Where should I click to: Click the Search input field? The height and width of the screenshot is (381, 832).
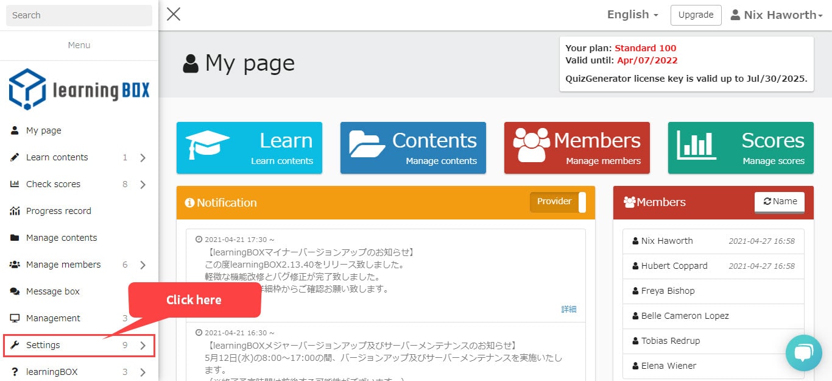point(79,15)
